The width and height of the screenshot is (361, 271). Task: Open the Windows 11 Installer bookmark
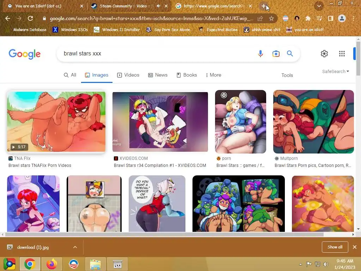click(117, 30)
